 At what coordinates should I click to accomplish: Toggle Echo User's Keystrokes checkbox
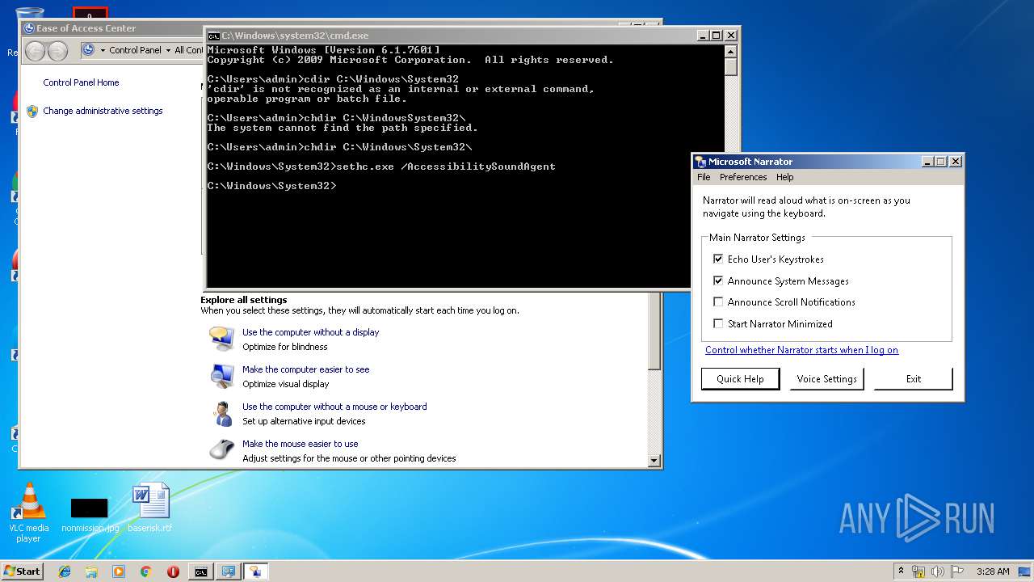point(718,259)
